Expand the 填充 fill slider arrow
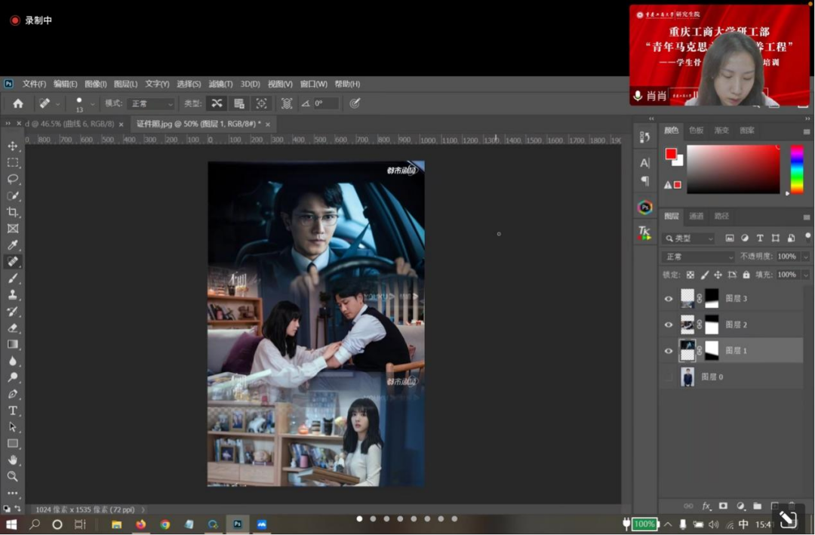The height and width of the screenshot is (535, 815). [806, 275]
